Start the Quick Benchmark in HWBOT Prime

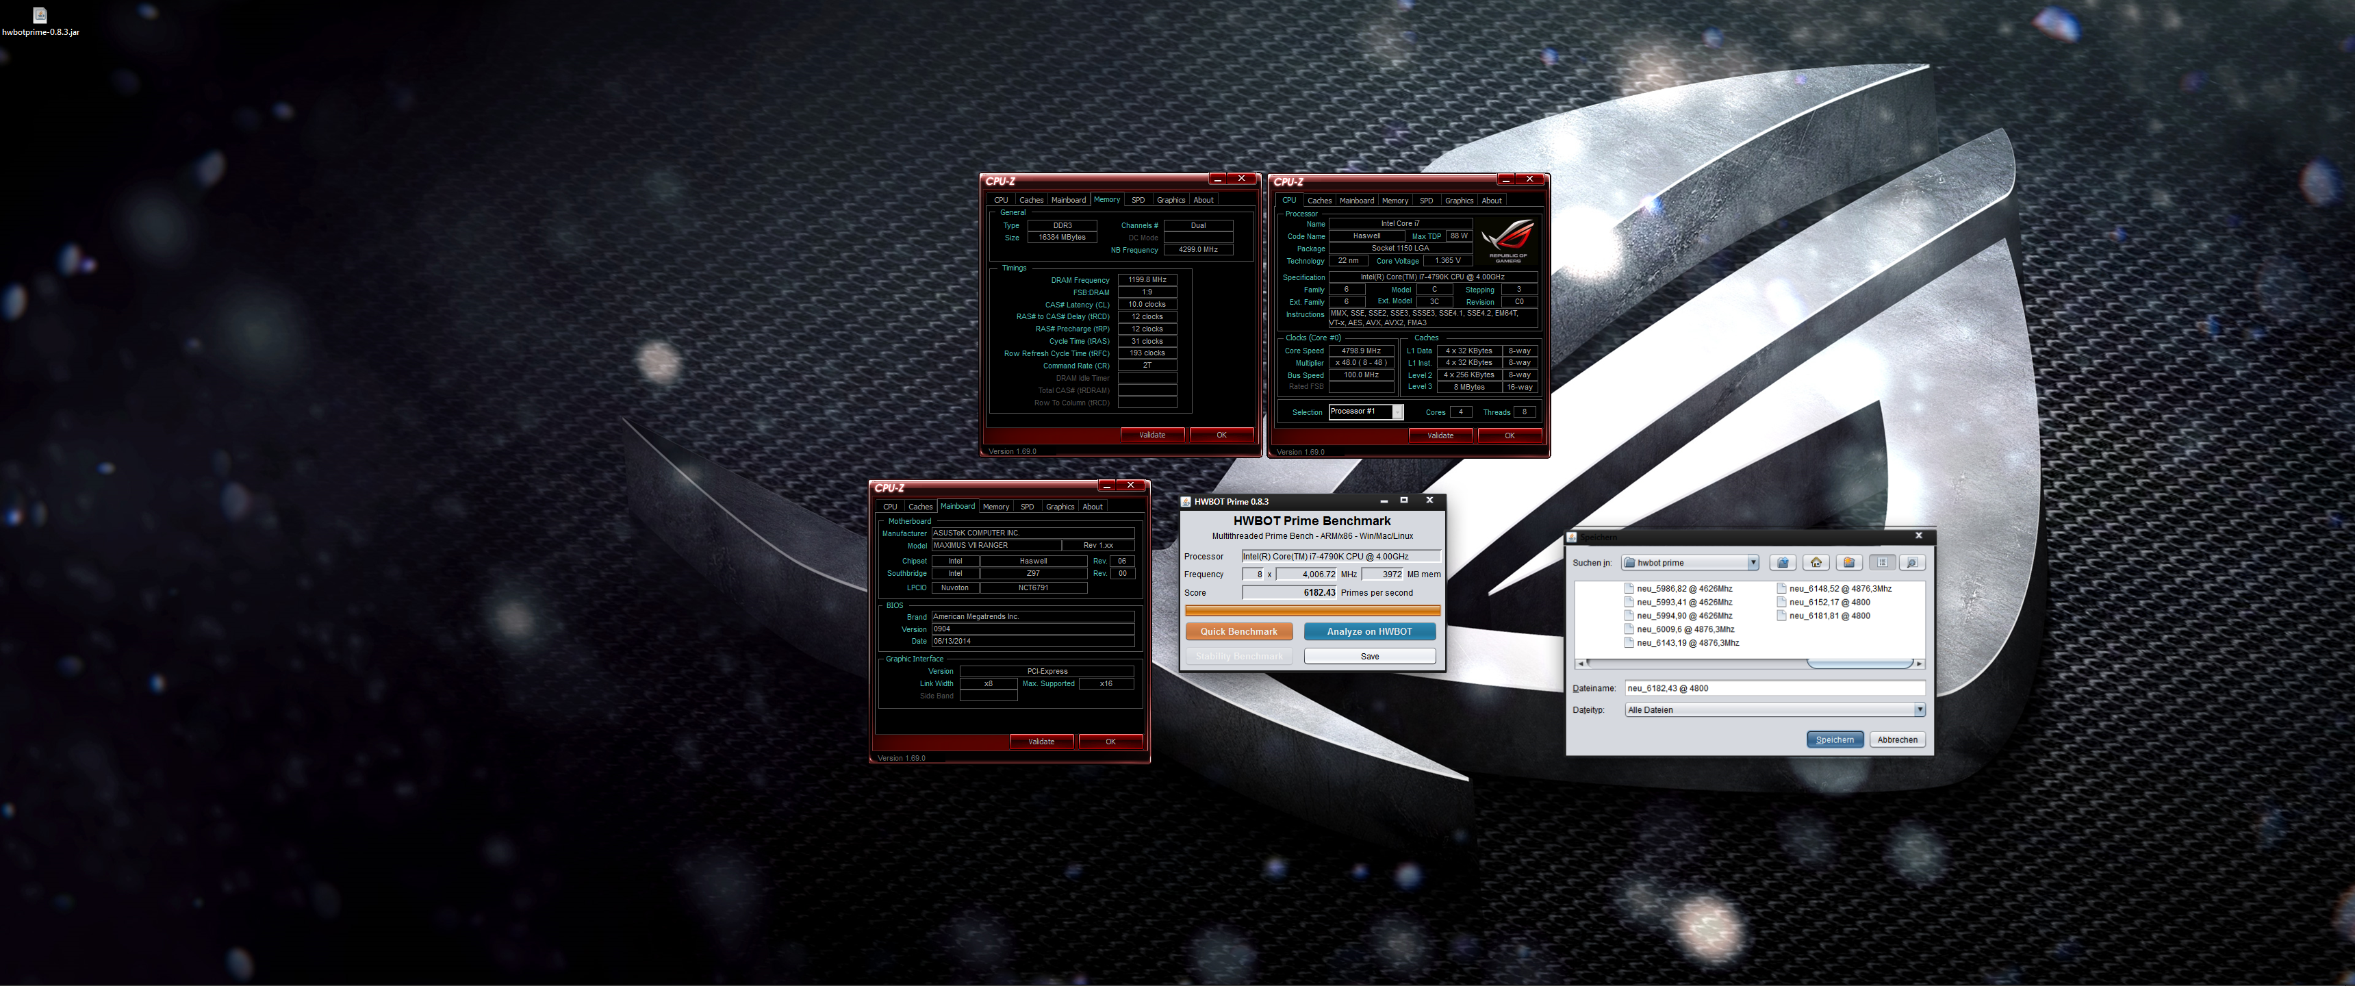pos(1238,632)
